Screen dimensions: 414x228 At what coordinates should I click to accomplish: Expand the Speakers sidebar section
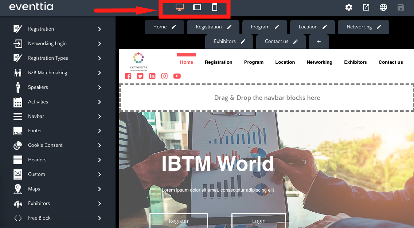click(58, 87)
